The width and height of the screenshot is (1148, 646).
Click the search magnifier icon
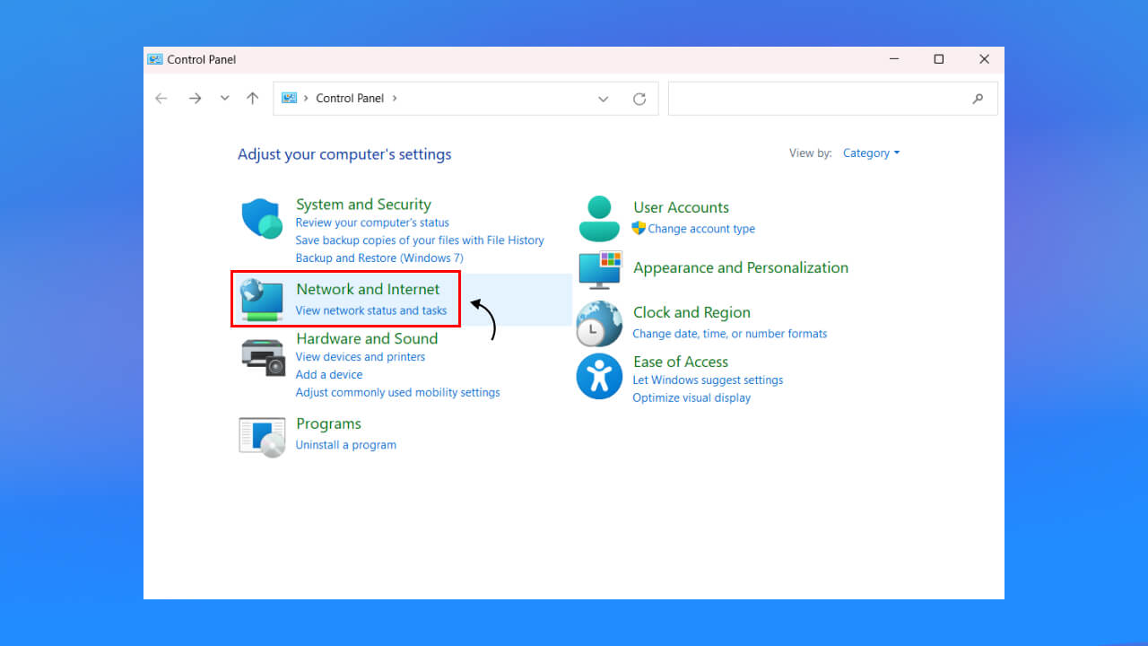coord(978,99)
